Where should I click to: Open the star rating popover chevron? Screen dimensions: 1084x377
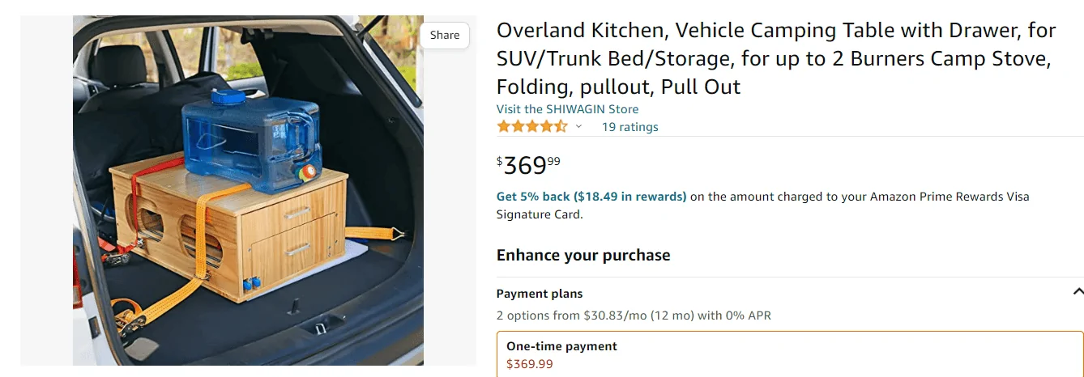point(578,127)
